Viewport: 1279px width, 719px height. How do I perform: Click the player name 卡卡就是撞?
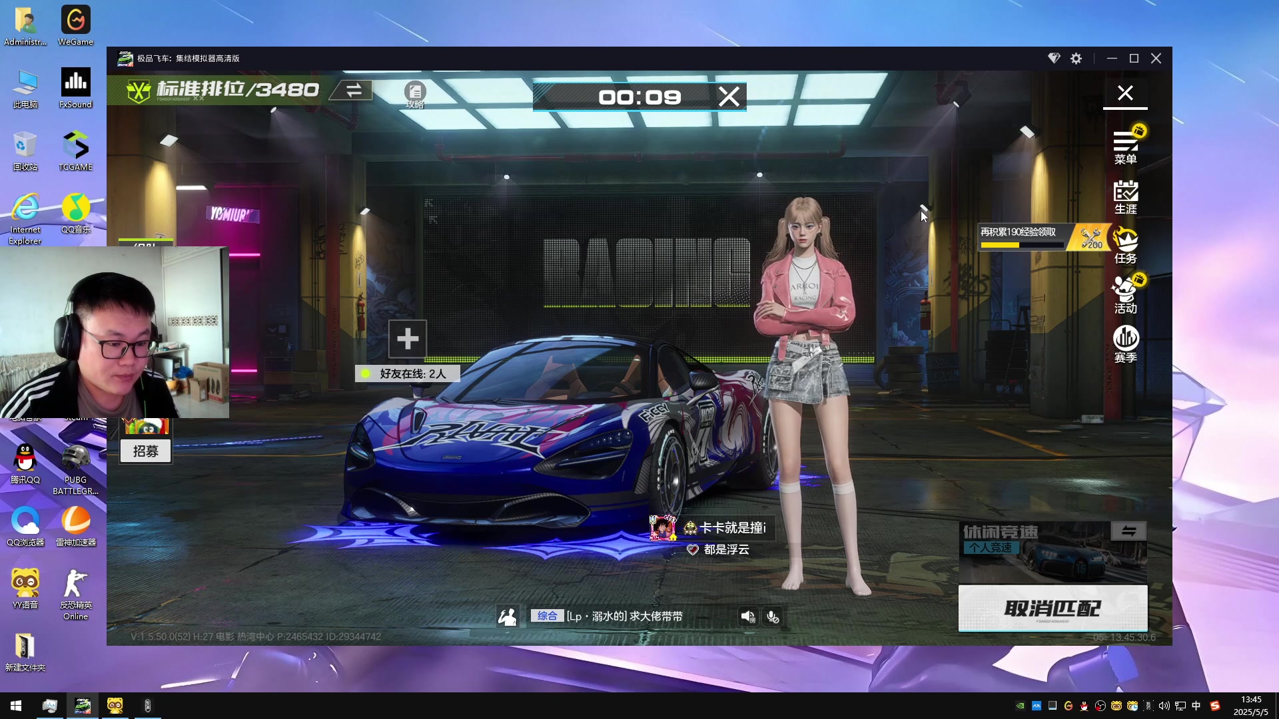[x=733, y=528]
